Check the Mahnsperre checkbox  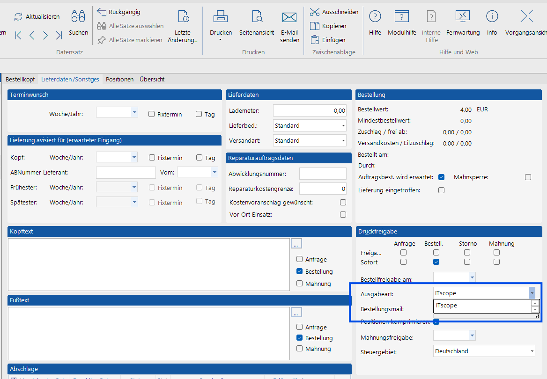click(x=528, y=177)
